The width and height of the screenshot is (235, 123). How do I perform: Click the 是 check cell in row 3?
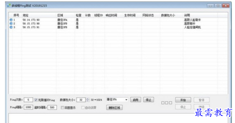point(77,27)
